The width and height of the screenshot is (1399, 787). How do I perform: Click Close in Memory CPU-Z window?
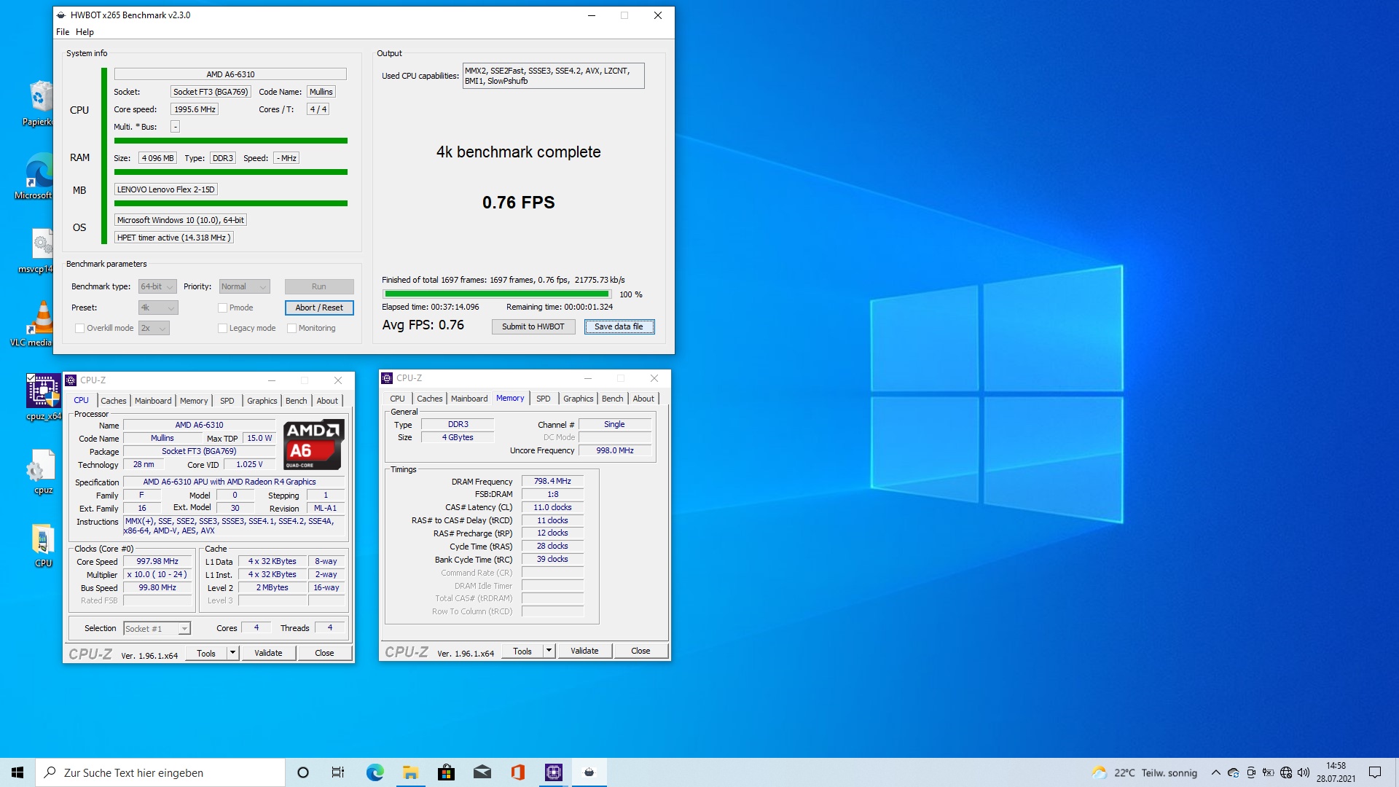coord(640,651)
